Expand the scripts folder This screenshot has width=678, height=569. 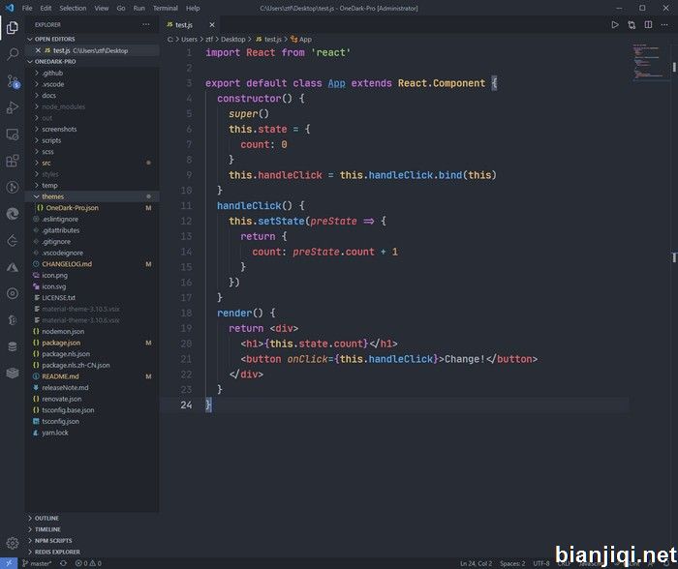pyautogui.click(x=92, y=140)
